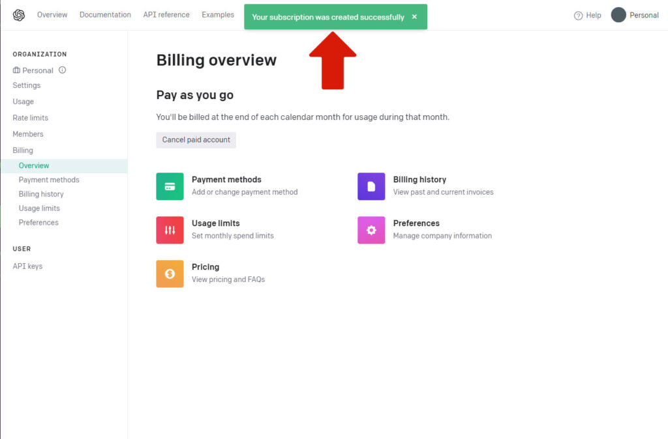Click the info icon beside Personal organization
Viewport: 668px width, 439px height.
click(x=63, y=70)
